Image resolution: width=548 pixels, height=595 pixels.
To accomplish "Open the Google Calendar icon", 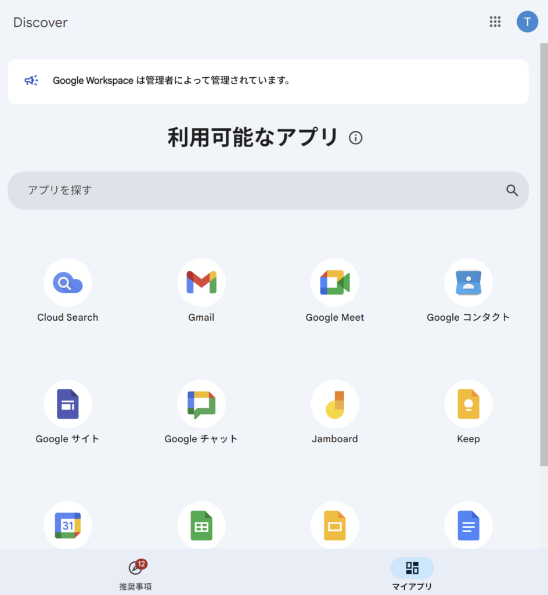I will click(x=68, y=525).
